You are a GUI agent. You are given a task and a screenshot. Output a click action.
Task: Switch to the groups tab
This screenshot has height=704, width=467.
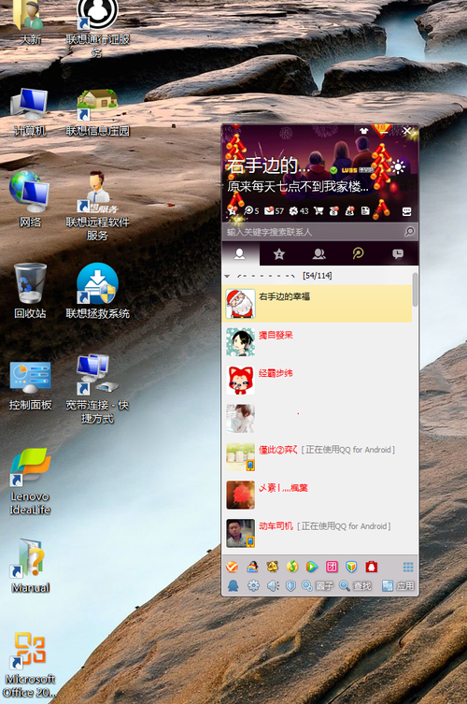coord(318,254)
